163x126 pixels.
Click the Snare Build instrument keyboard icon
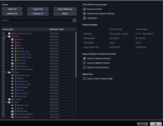(x=12, y=63)
